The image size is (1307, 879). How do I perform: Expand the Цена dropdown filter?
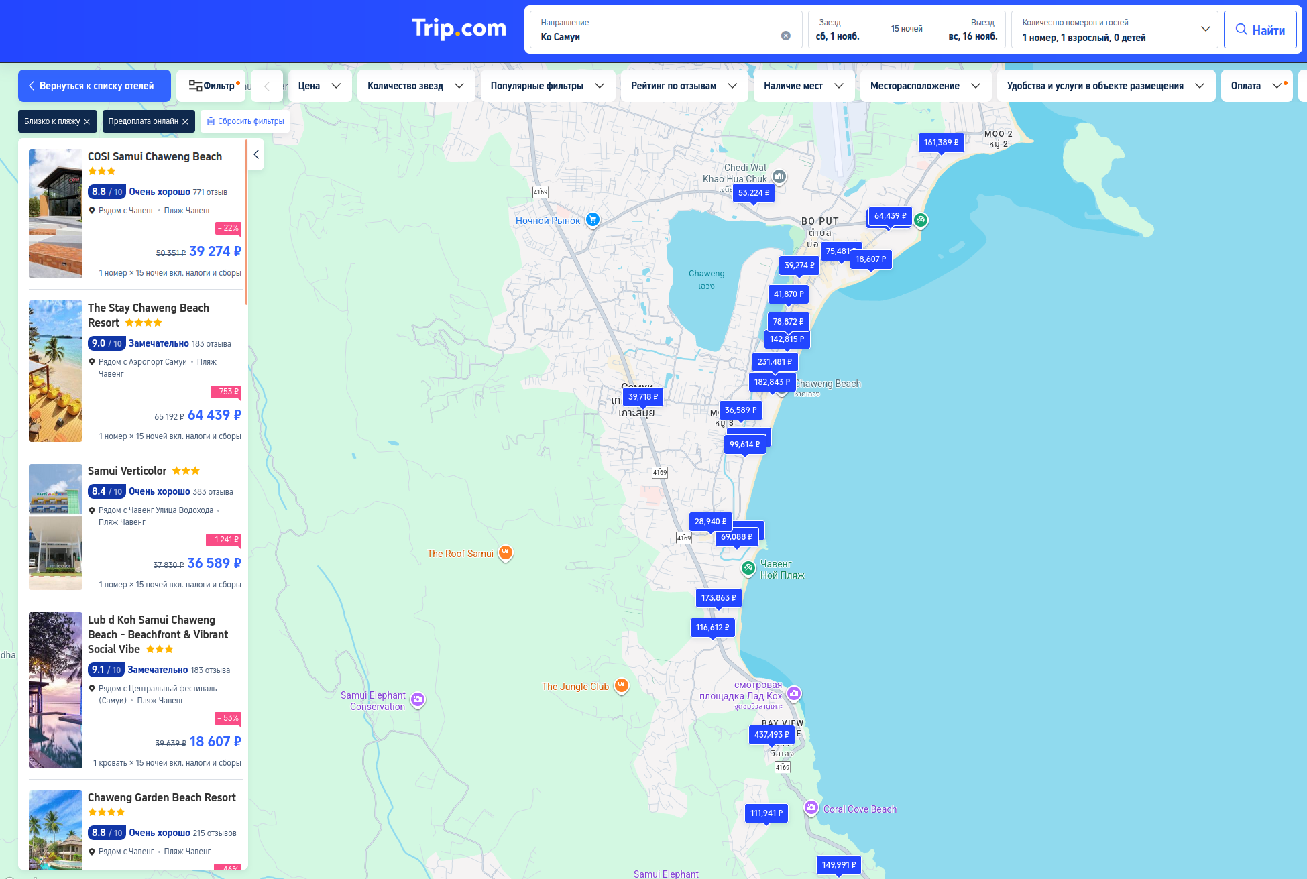[320, 86]
